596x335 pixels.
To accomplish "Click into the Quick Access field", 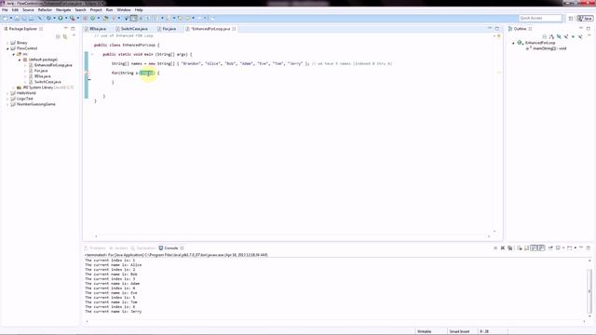I will pyautogui.click(x=540, y=19).
